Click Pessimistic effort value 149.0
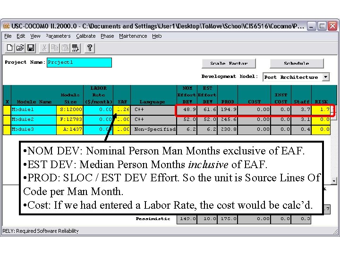Viewport: 340px width, 255px height. tap(187, 219)
